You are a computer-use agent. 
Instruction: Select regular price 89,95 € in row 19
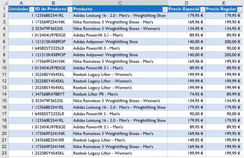pos(224,127)
